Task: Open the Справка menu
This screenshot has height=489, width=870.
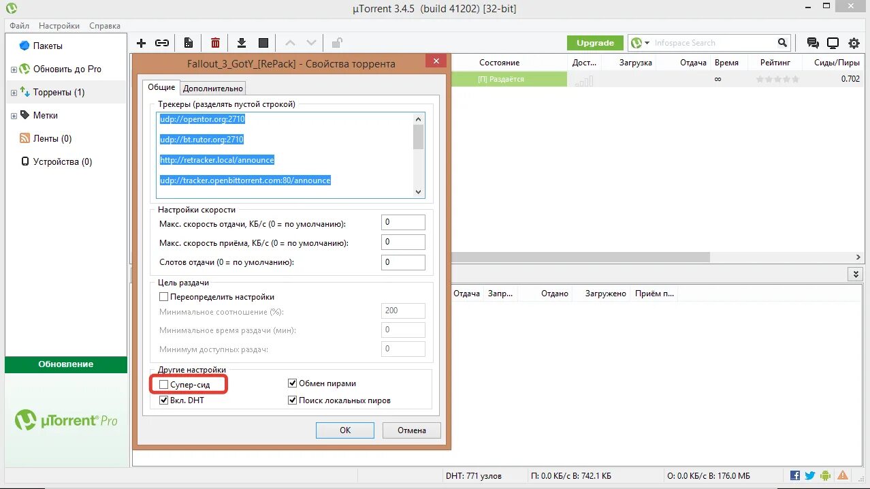Action: [x=105, y=26]
